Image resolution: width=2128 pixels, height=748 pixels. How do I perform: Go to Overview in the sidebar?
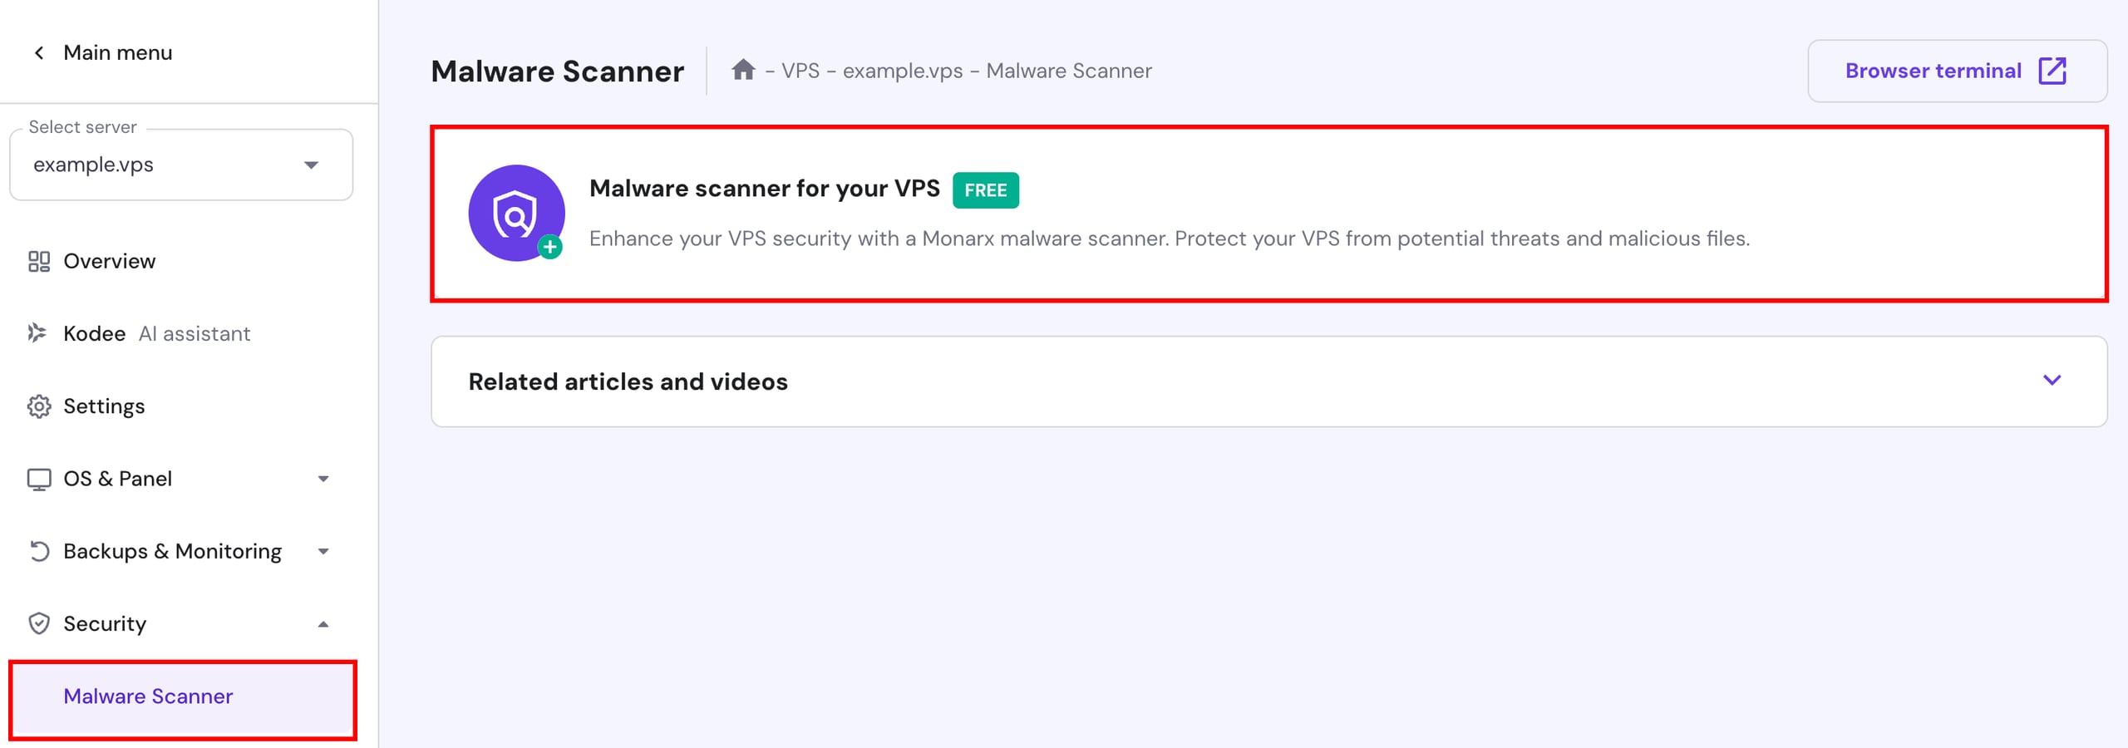(x=109, y=262)
